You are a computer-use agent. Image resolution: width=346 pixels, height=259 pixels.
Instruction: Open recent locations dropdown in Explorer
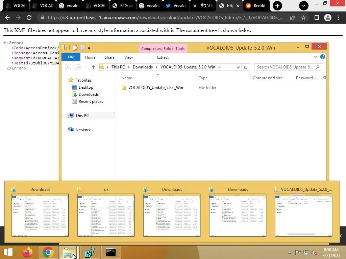pos(86,67)
